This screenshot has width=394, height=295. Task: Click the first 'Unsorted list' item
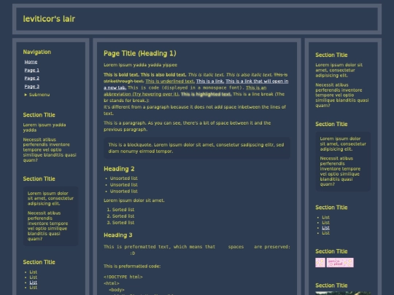point(123,178)
